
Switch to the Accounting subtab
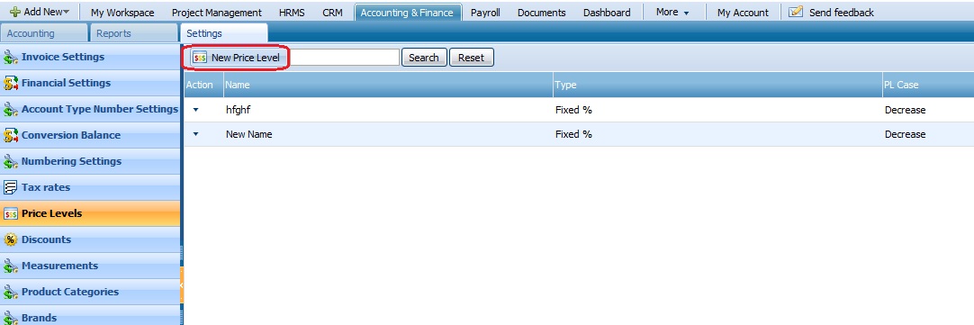tap(44, 33)
